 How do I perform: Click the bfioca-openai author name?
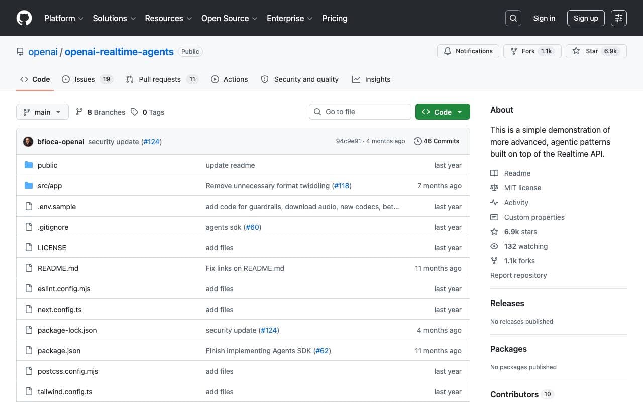[x=61, y=142]
